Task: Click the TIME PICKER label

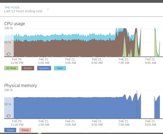Action: pos(12,7)
